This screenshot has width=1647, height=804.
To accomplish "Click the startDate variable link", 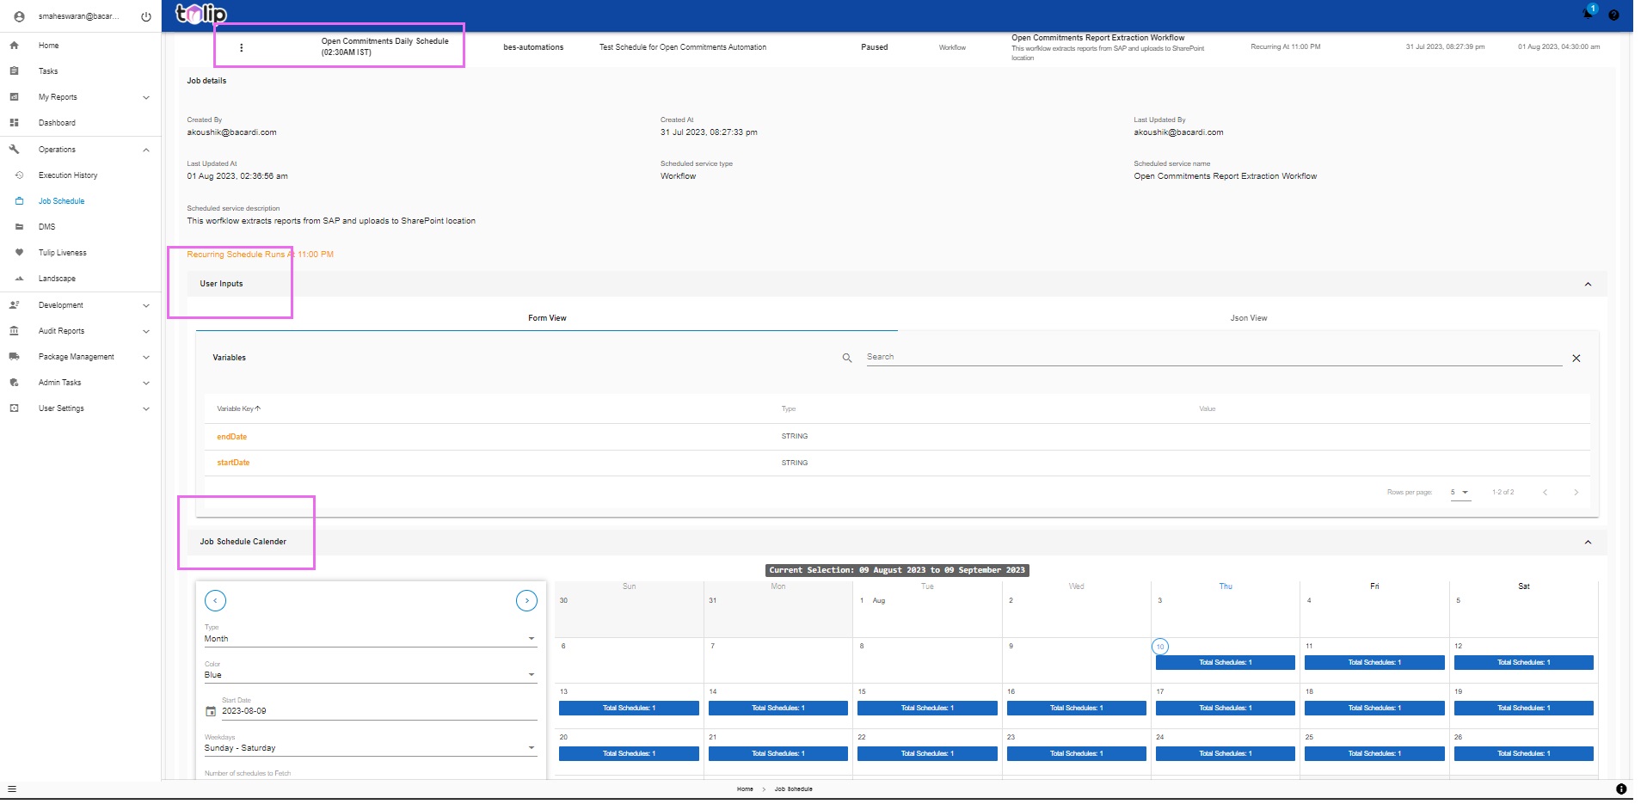I will pyautogui.click(x=233, y=463).
